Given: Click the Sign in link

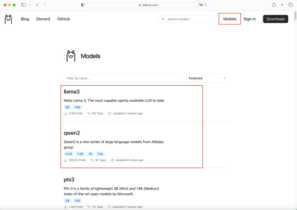Looking at the screenshot, I should [250, 19].
